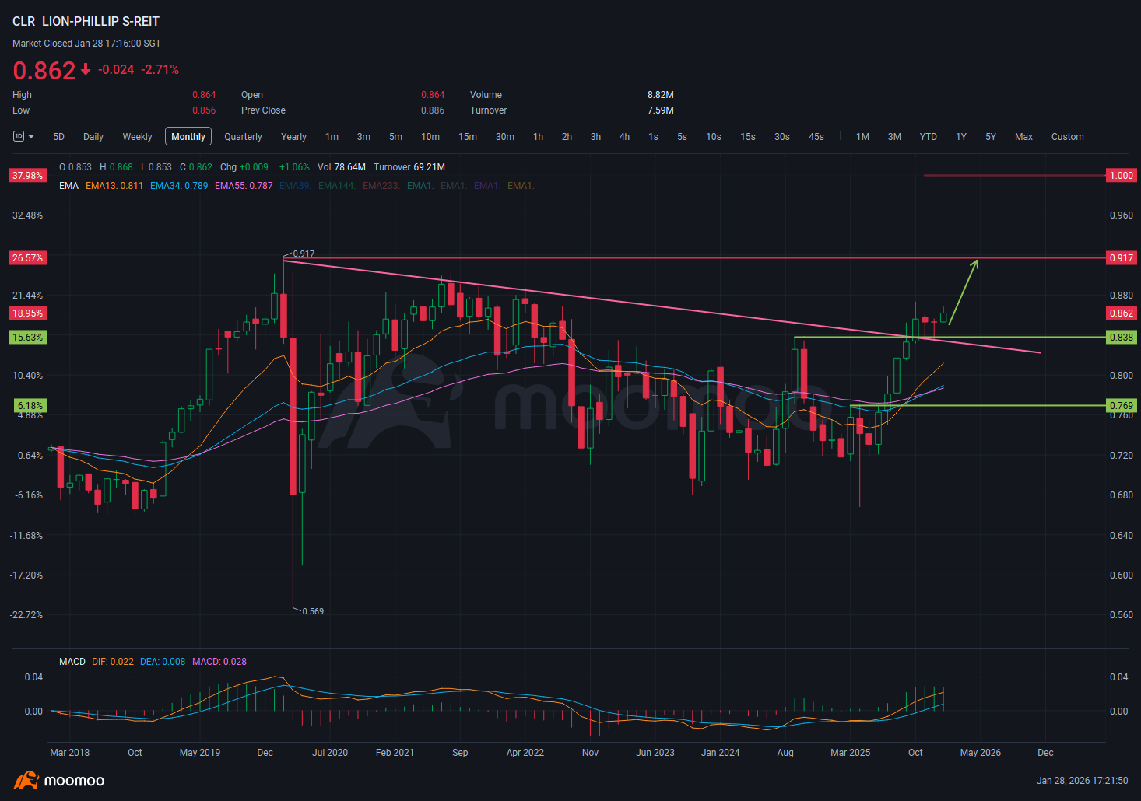
Task: Choose the 5m interval
Action: tap(396, 137)
